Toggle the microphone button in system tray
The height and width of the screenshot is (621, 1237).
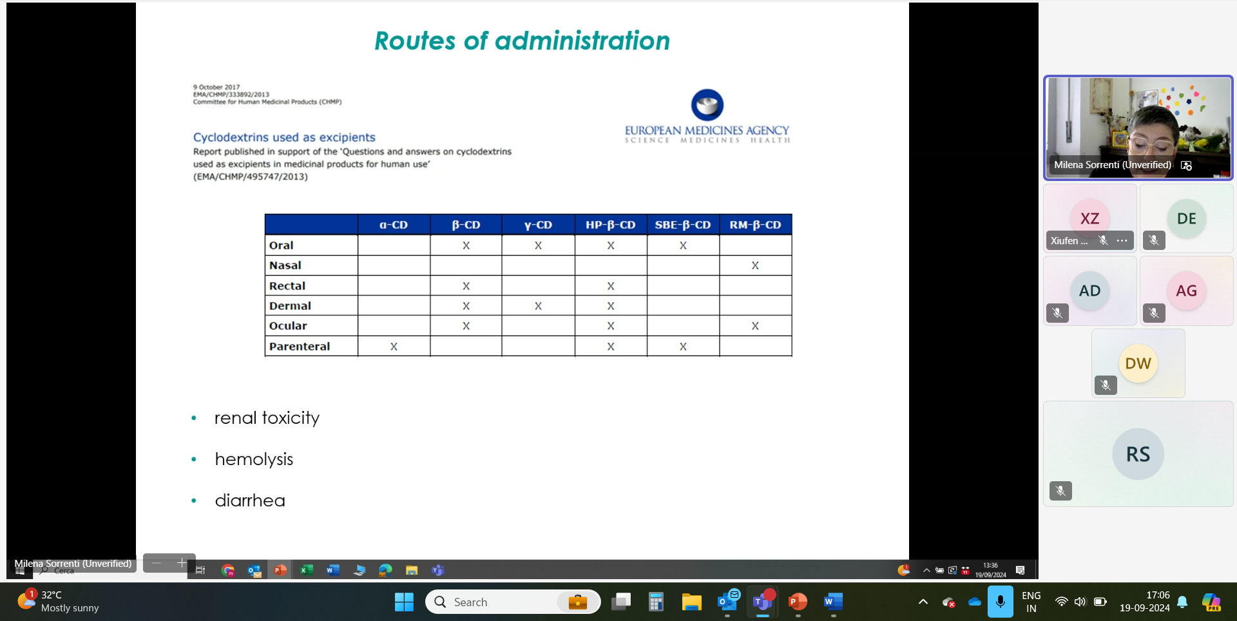(x=1000, y=602)
